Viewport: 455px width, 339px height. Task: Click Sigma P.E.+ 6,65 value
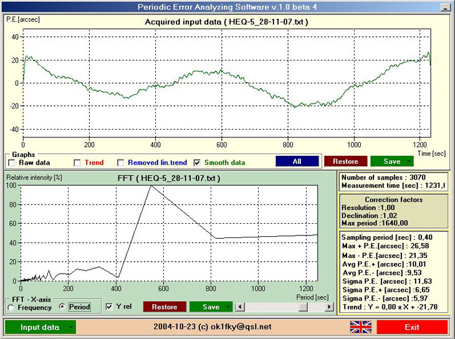tap(386, 290)
